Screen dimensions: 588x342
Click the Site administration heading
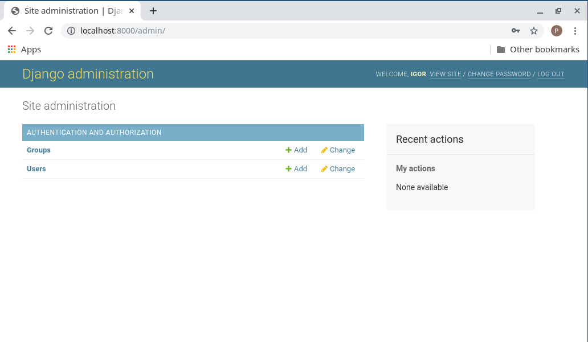(x=69, y=106)
